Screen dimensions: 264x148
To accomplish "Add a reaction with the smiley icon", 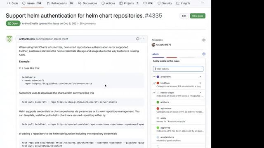I will point(137,39).
